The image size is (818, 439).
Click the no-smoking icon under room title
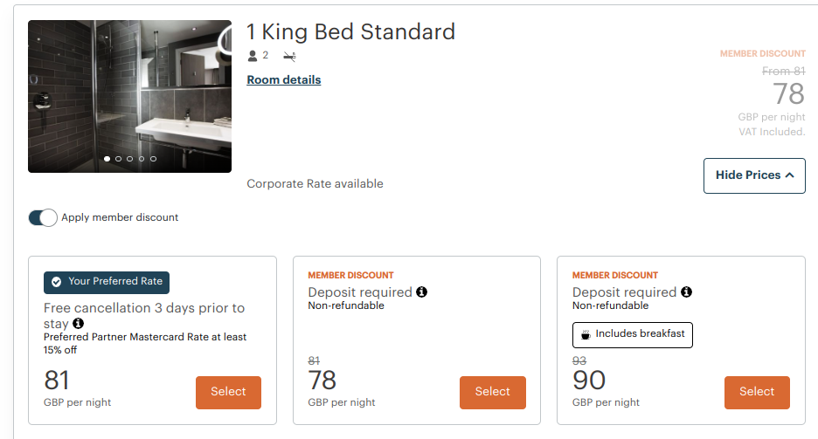point(288,56)
